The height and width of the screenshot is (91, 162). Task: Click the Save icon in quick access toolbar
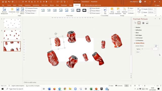3,2
